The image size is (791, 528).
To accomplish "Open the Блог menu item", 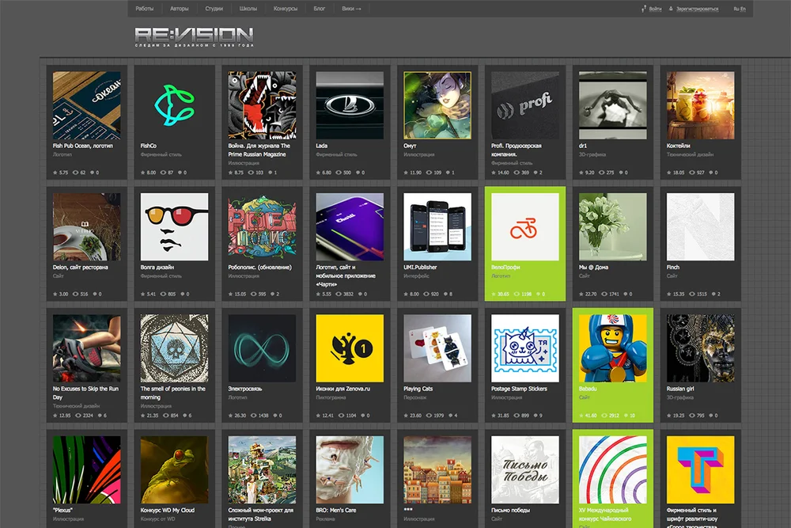I will 320,9.
